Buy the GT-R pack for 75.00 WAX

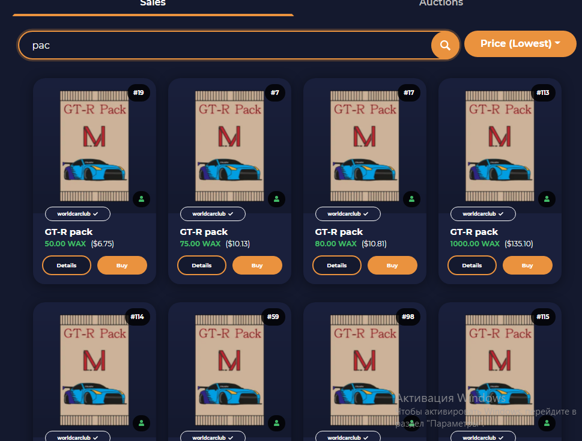click(257, 266)
